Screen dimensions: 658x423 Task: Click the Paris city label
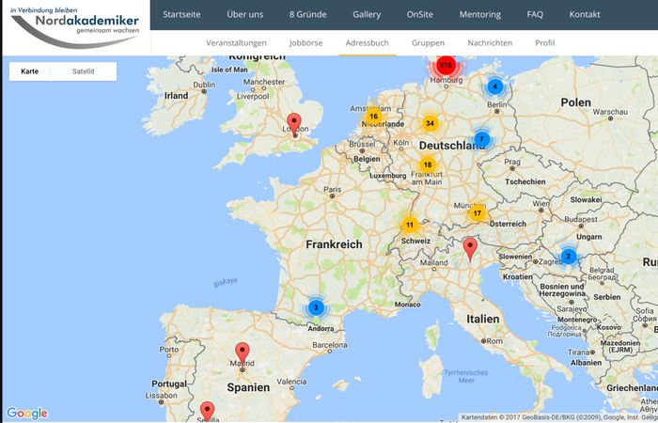click(333, 190)
